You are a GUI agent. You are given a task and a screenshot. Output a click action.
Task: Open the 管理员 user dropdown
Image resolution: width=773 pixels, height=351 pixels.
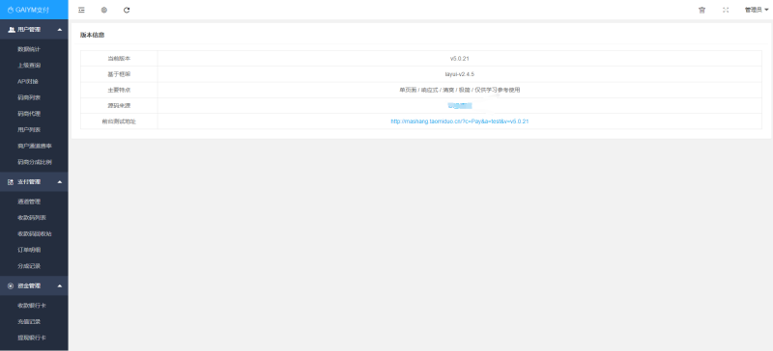tap(757, 10)
